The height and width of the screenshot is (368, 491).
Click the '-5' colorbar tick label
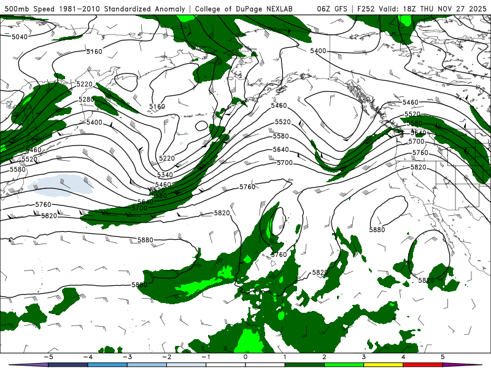pyautogui.click(x=48, y=357)
